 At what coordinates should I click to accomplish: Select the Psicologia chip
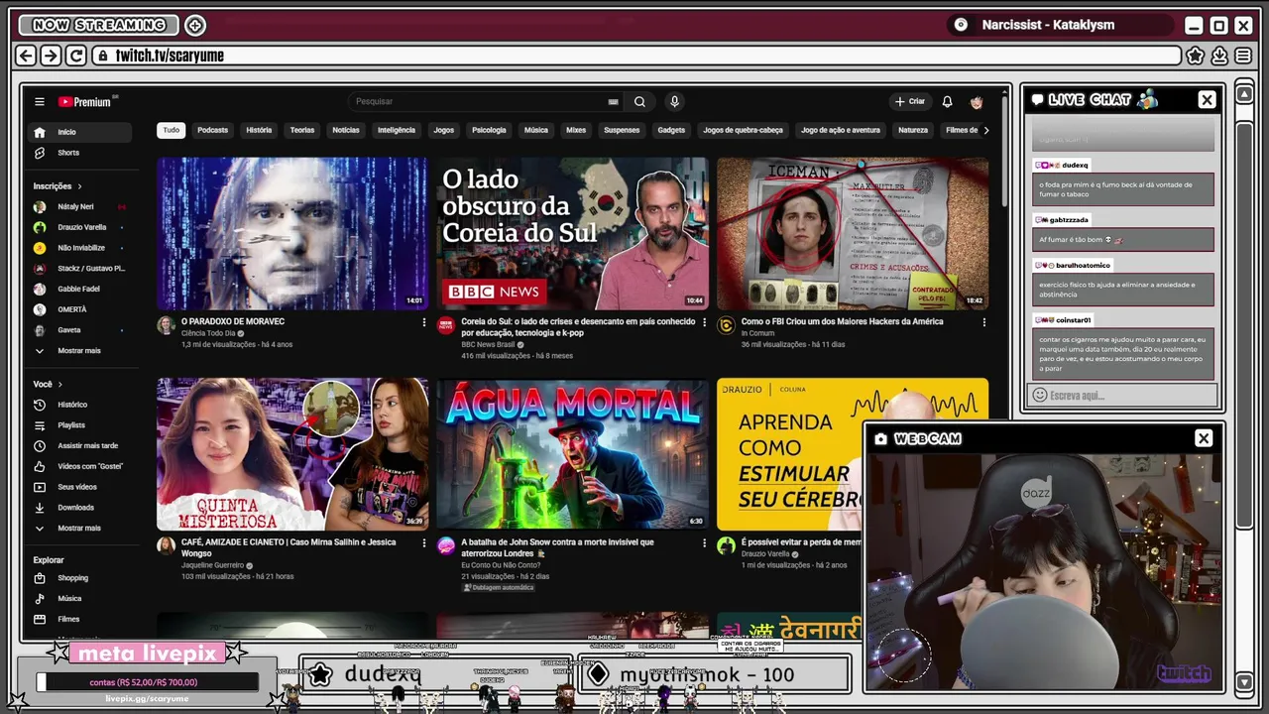click(489, 130)
